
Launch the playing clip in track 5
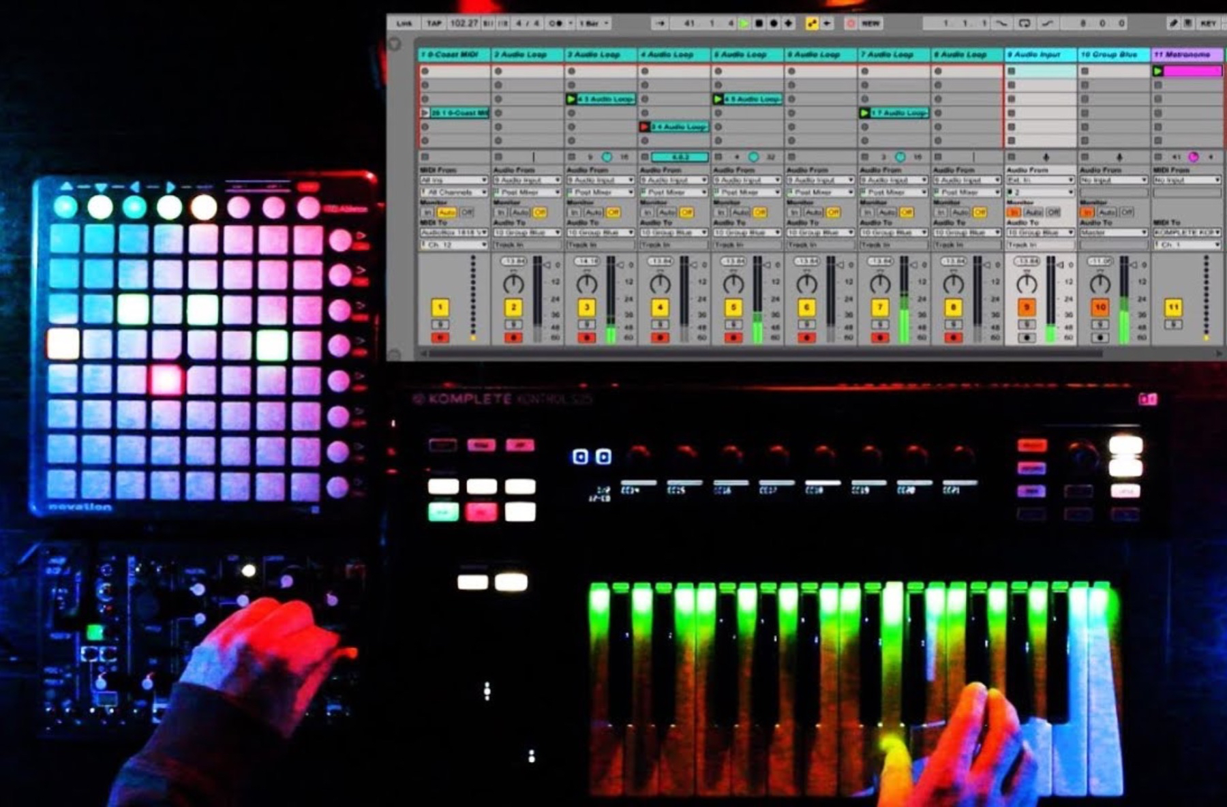tap(718, 99)
